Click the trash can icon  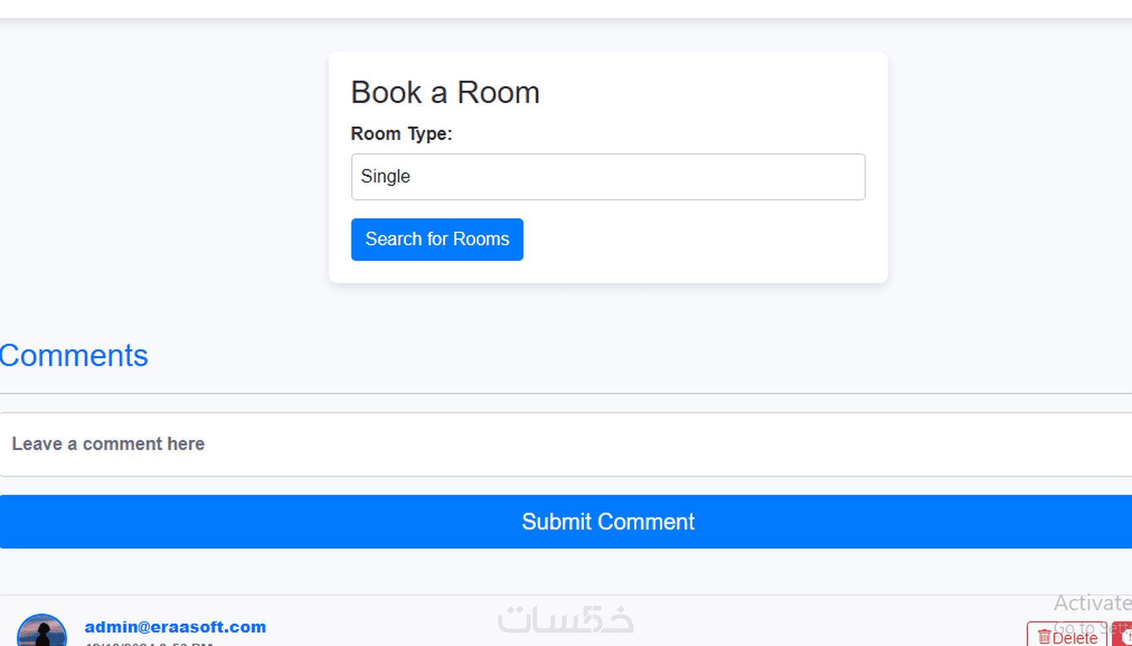pyautogui.click(x=1044, y=637)
